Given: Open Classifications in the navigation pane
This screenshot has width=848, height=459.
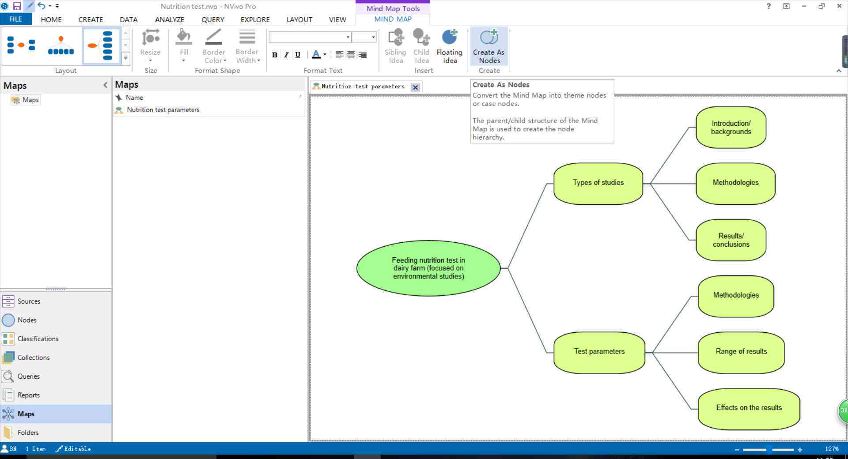Looking at the screenshot, I should point(56,339).
